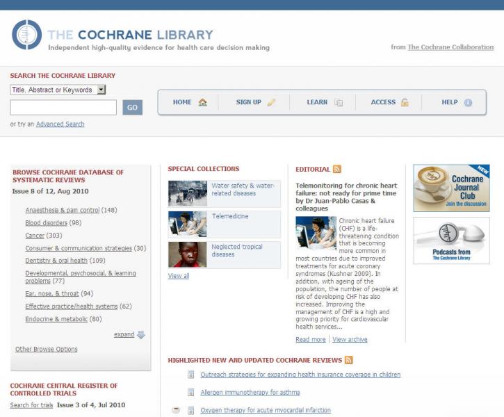Viewport: 504px width, 417px height.
Task: Click the Learn pages icon
Action: (x=339, y=102)
